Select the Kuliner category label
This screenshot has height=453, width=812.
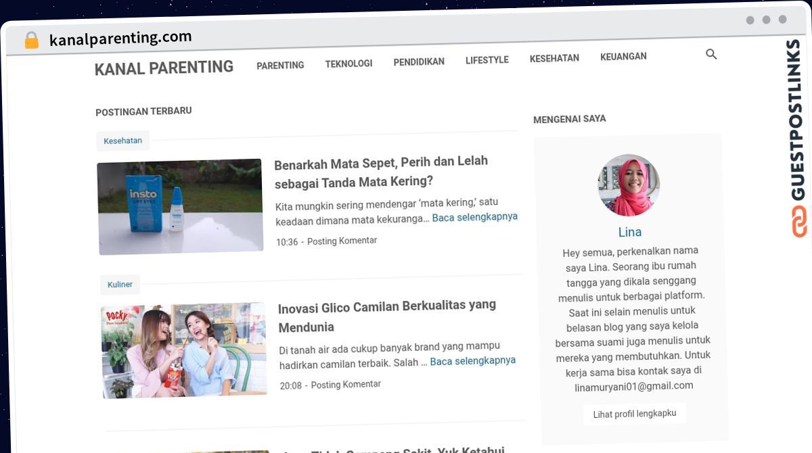(120, 285)
